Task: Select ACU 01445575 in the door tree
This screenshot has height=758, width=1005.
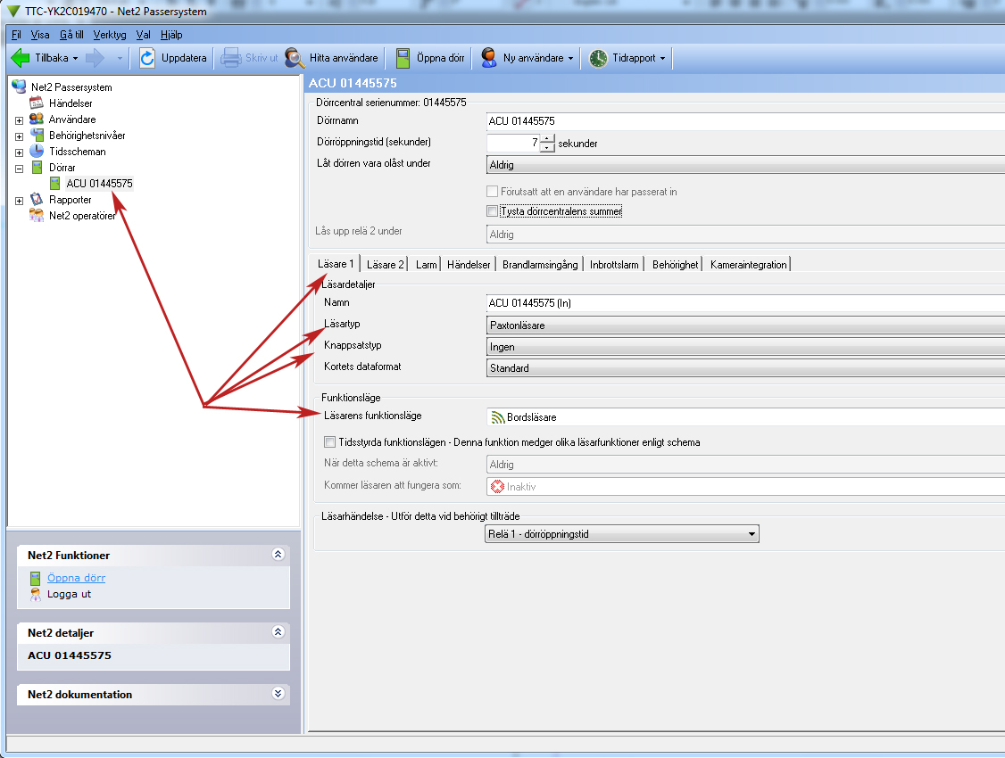Action: 99,183
